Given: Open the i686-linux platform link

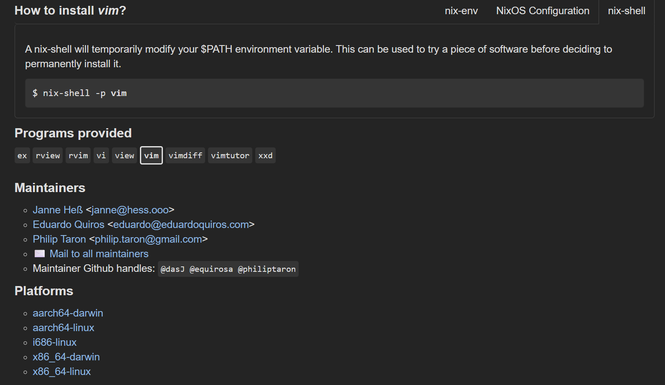Looking at the screenshot, I should [55, 342].
